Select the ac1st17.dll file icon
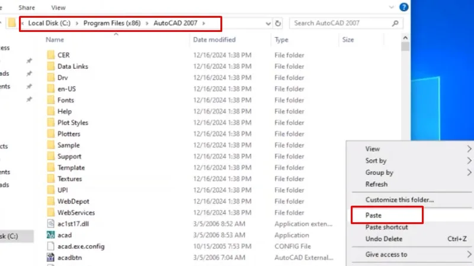Screen dimensions: 474x266 tap(51, 224)
